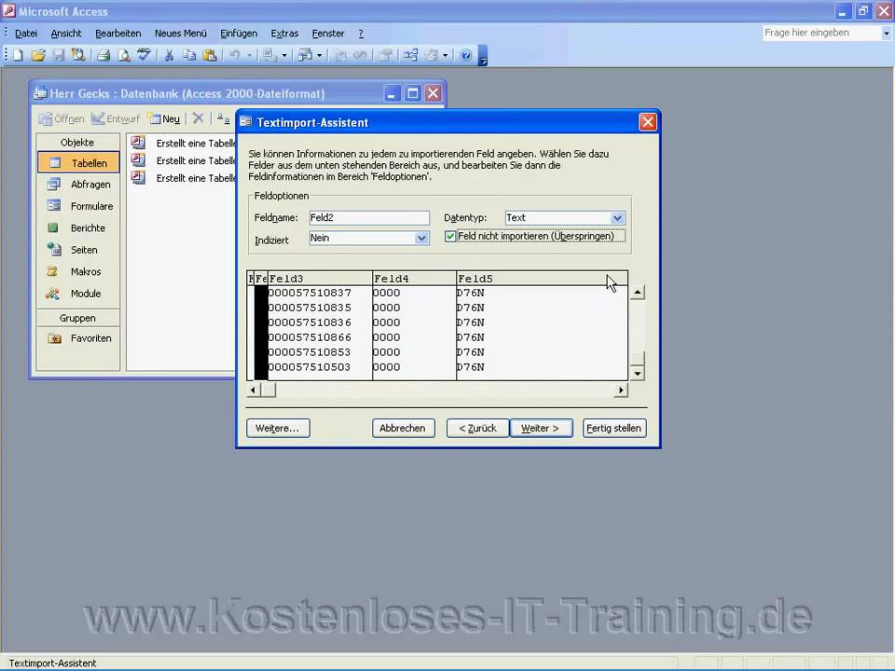Screen dimensions: 895x671
Task: Open the Datentyp dropdown
Action: (617, 218)
